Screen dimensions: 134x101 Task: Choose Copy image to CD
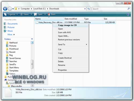click(71, 25)
